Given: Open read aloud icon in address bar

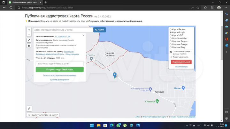Looking at the screenshot, I should pos(192,8).
